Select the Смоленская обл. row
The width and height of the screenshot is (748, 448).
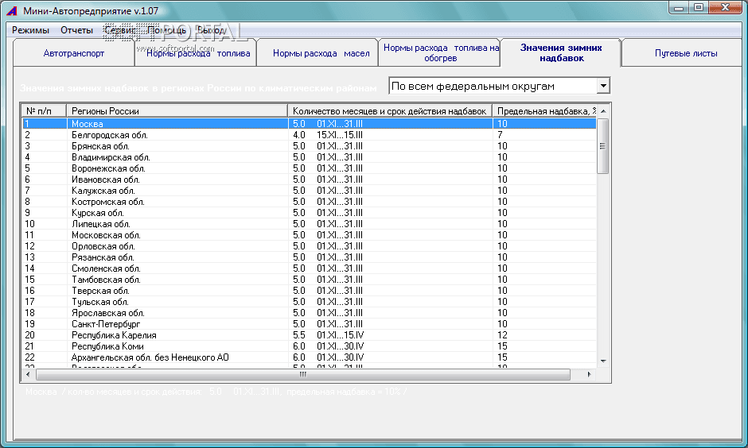coord(309,268)
